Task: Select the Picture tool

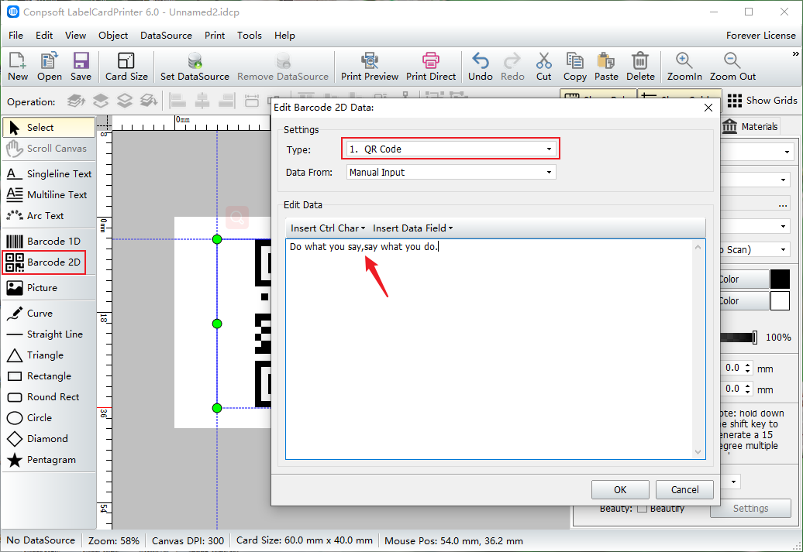Action: click(49, 287)
